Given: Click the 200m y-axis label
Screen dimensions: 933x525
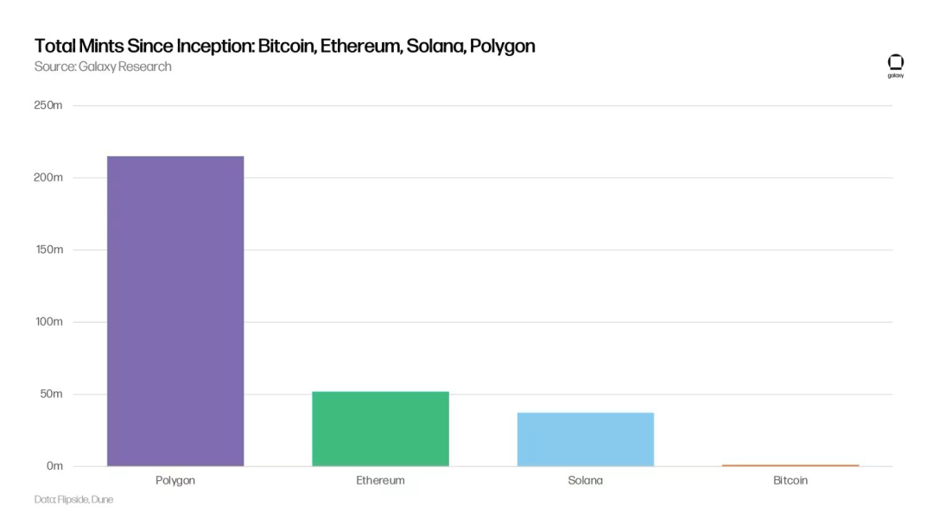Looking at the screenshot, I should click(x=48, y=177).
